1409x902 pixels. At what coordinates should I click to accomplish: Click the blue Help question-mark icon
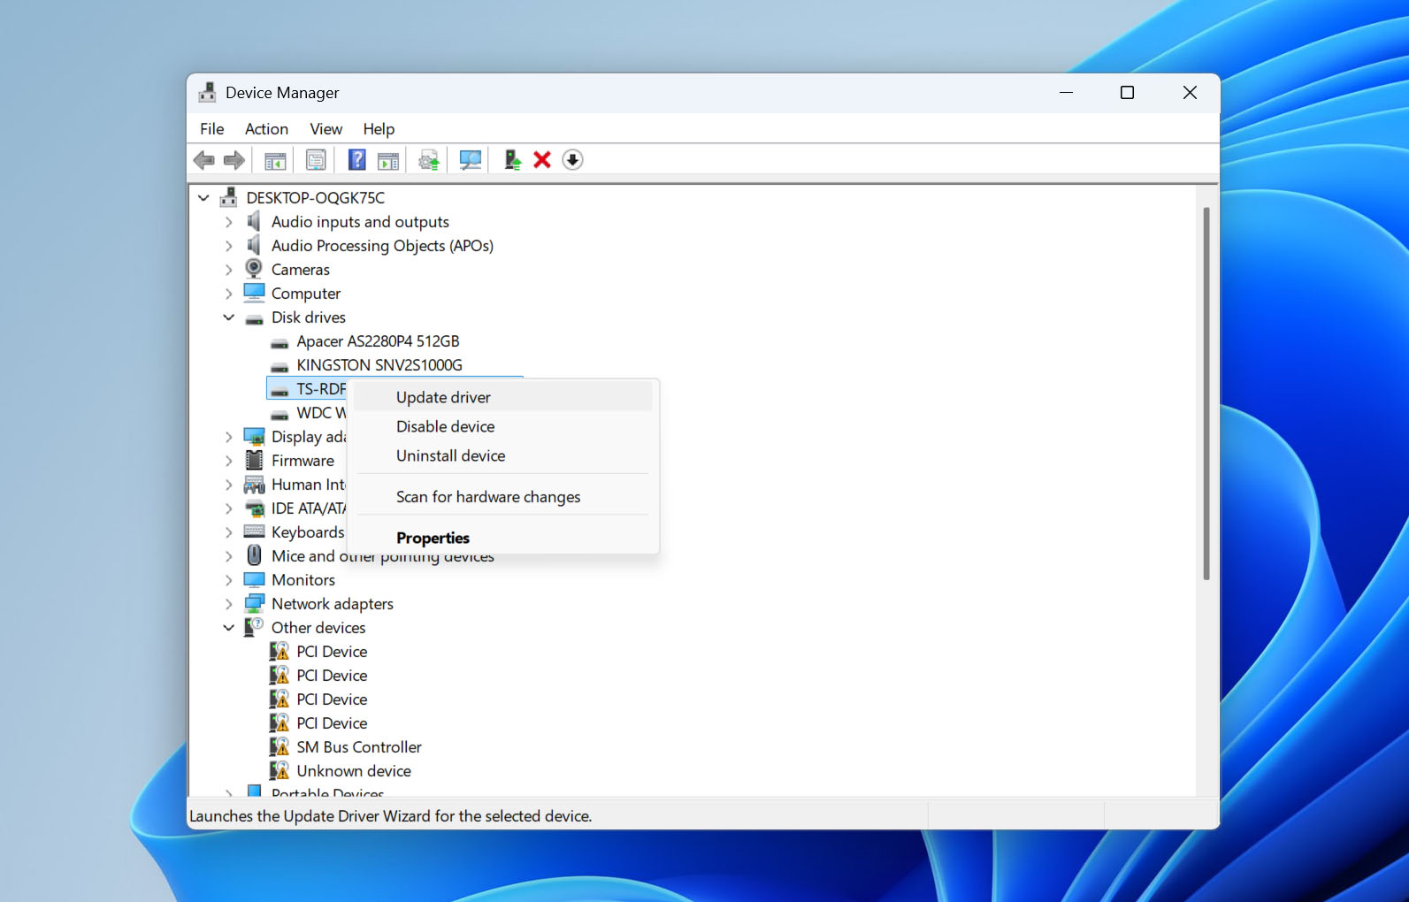tap(356, 160)
